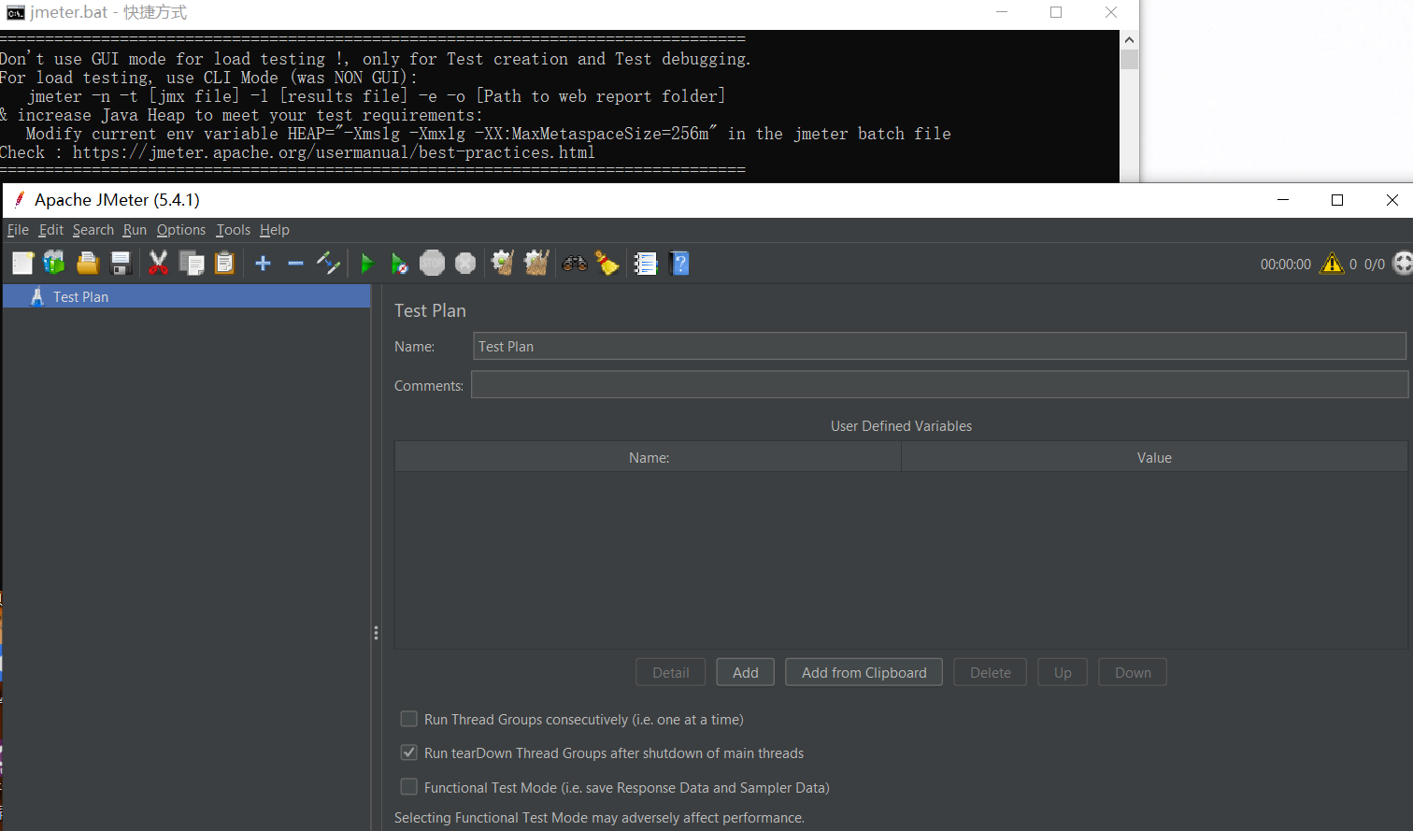
Task: Click the Clear All double-broom icon
Action: [536, 264]
